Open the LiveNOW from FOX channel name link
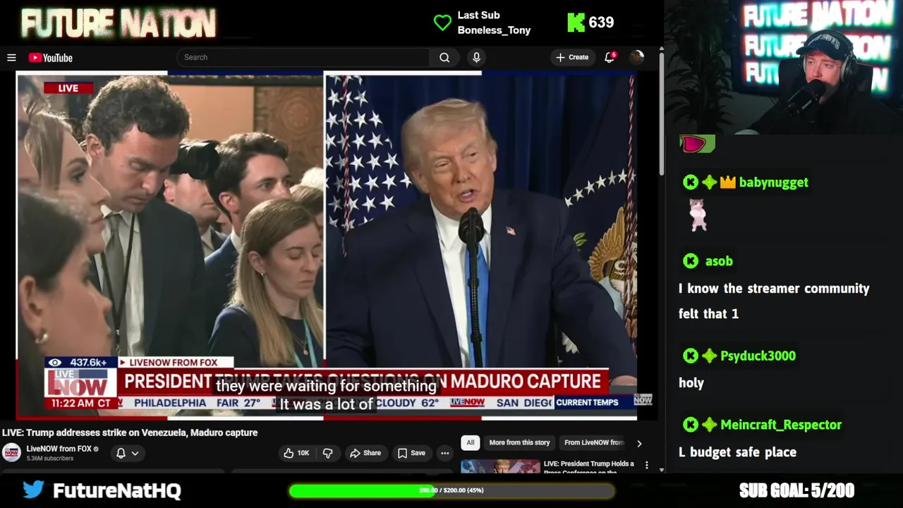 pyautogui.click(x=59, y=449)
